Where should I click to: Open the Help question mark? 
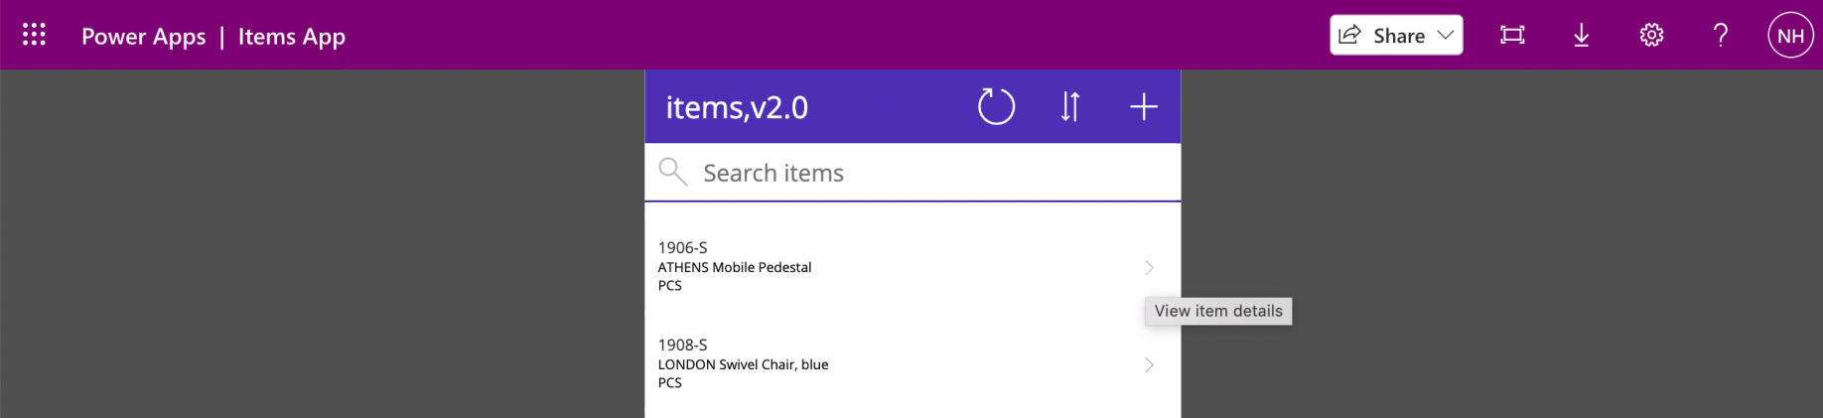(x=1721, y=36)
